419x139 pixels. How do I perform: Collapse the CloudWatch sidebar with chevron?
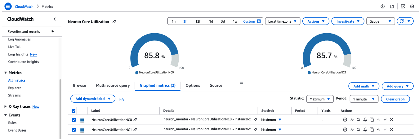pyautogui.click(x=55, y=19)
